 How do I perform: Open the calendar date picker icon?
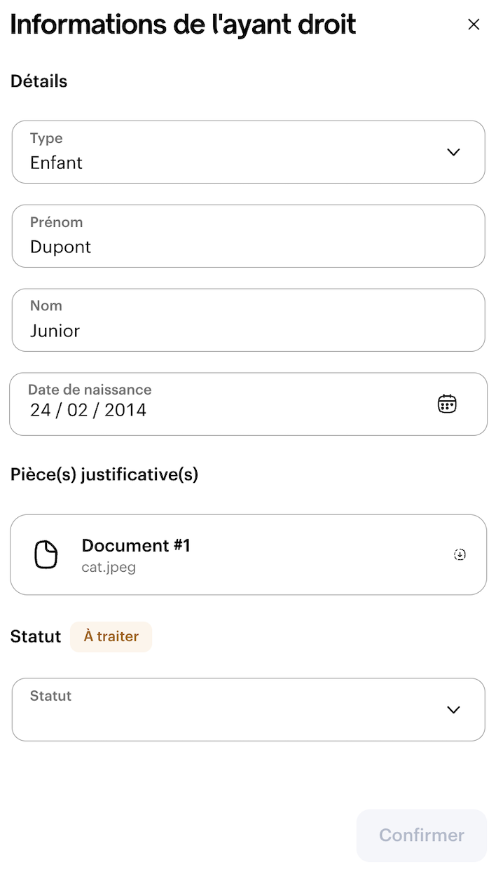coord(447,404)
